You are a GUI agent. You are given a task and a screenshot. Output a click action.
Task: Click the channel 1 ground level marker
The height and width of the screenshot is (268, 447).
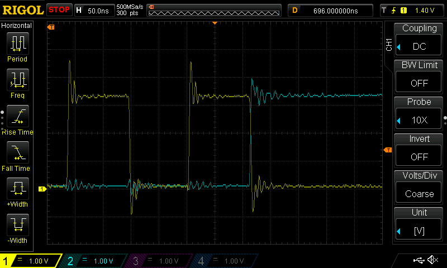[x=42, y=189]
